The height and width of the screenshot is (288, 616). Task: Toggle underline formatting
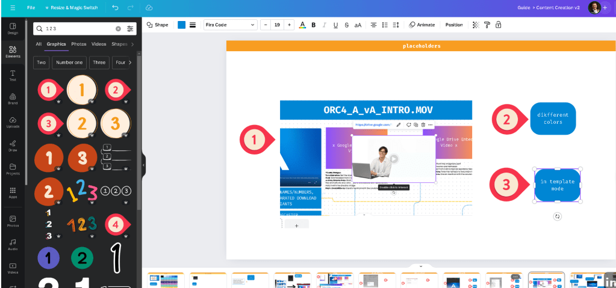[x=335, y=25]
